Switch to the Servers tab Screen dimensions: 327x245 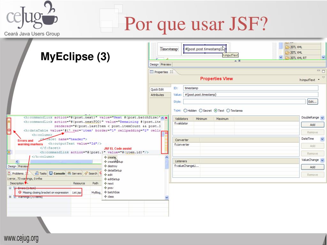75,173
